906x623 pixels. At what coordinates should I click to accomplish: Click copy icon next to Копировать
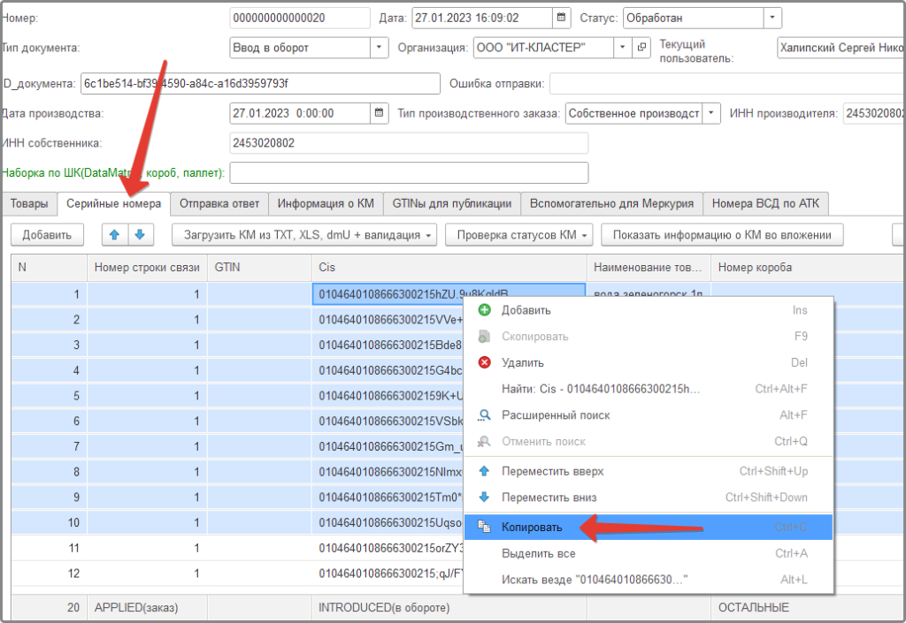484,527
